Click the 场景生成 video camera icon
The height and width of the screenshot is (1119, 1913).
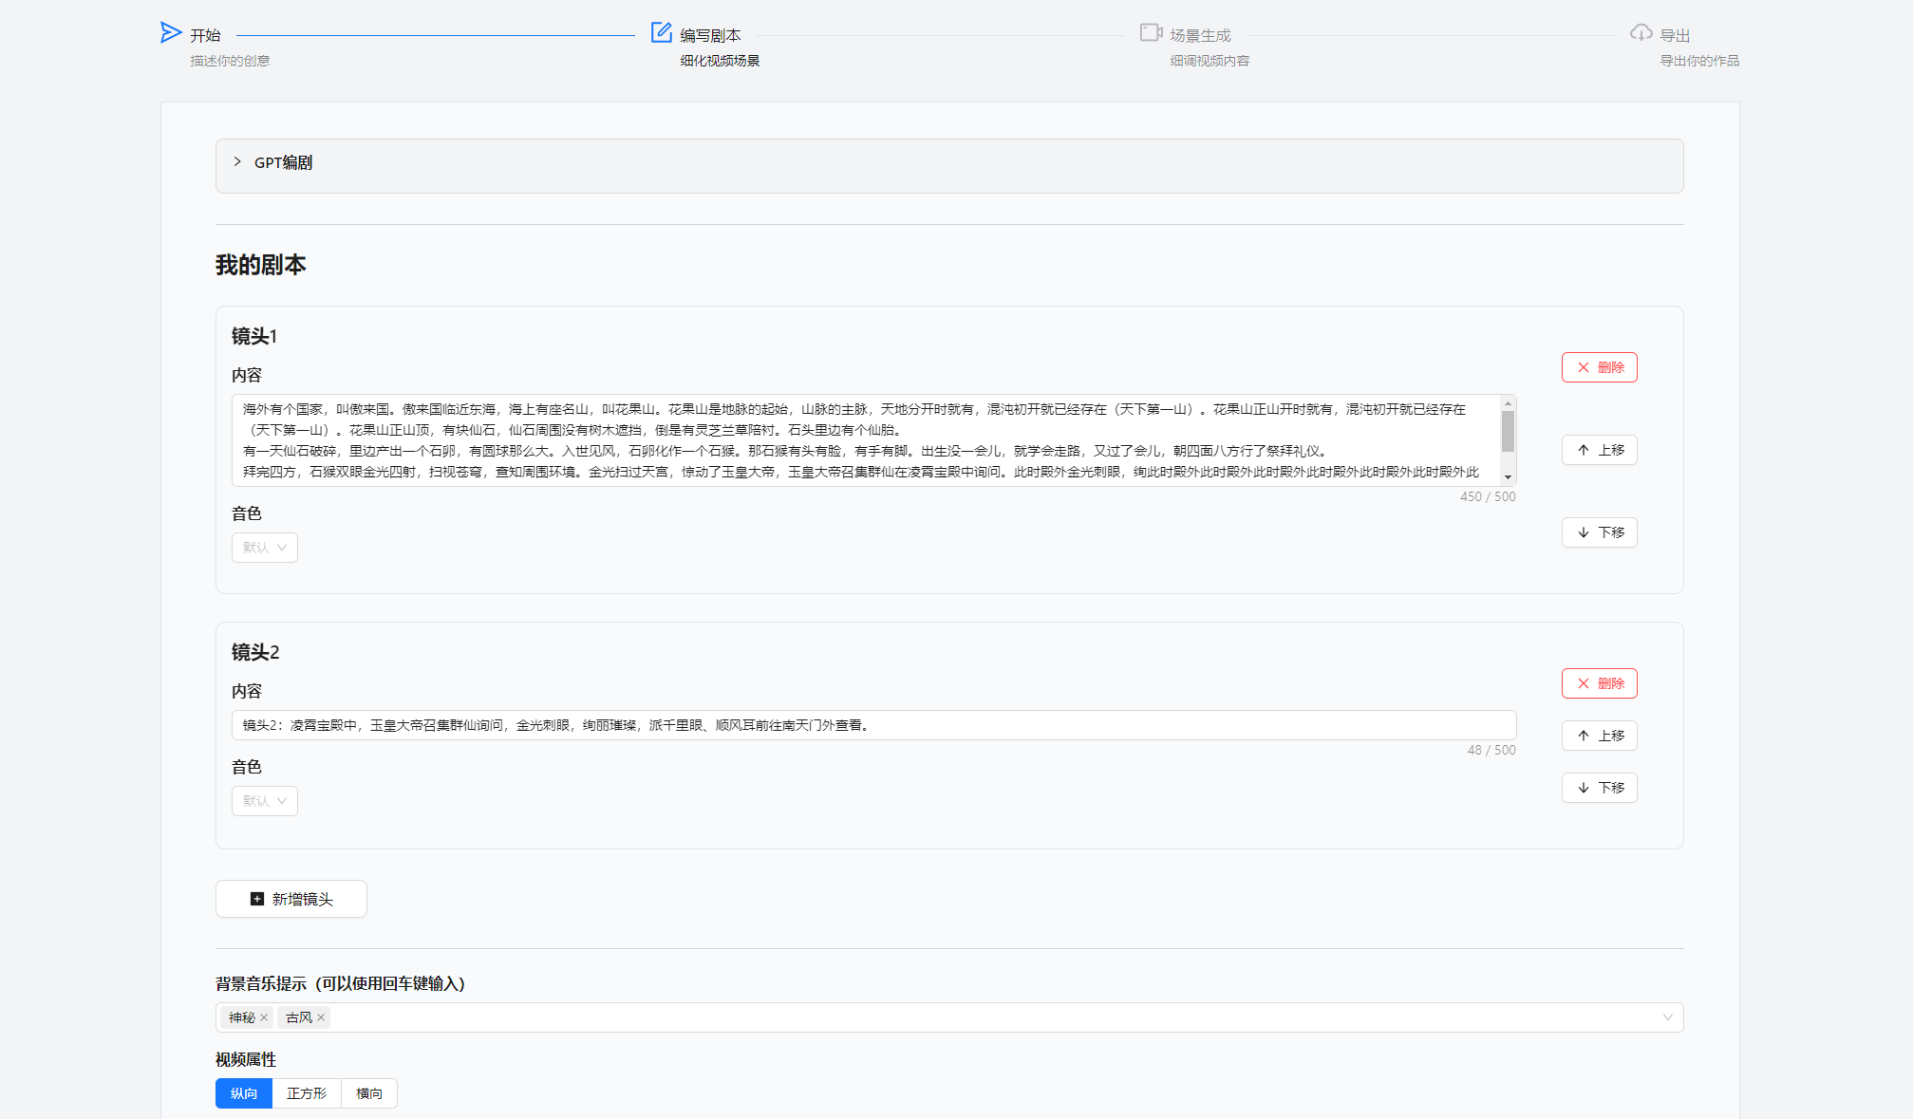click(x=1151, y=33)
